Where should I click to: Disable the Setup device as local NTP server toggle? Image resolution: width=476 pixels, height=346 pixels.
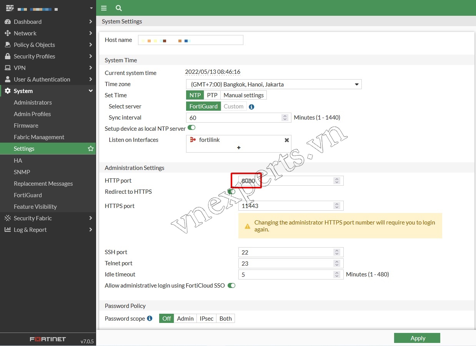191,127
